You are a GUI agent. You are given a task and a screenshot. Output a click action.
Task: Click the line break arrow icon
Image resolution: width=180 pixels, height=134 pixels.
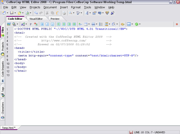pos(80,24)
